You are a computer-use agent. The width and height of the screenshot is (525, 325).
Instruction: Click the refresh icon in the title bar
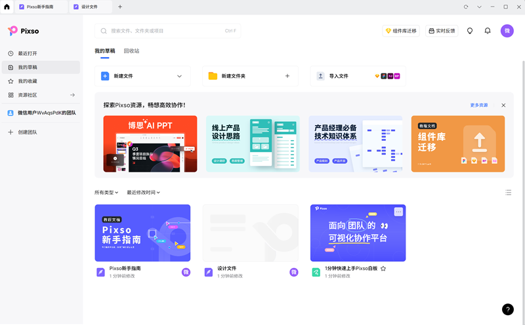coord(466,7)
